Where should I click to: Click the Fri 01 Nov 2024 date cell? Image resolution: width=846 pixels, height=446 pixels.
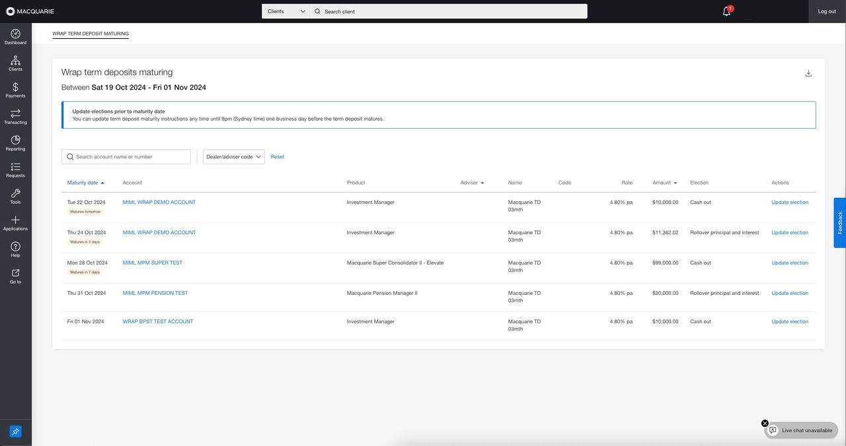(86, 322)
